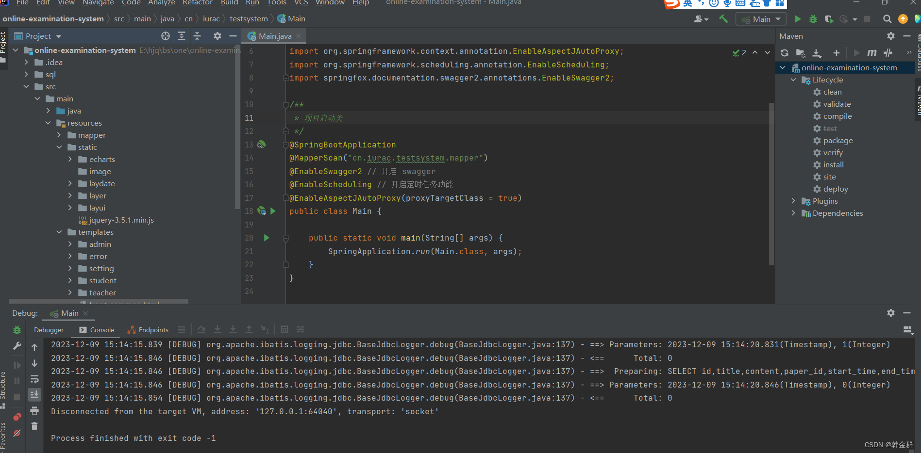Open Refactor menu
Screen dimensions: 921x453
pos(197,2)
